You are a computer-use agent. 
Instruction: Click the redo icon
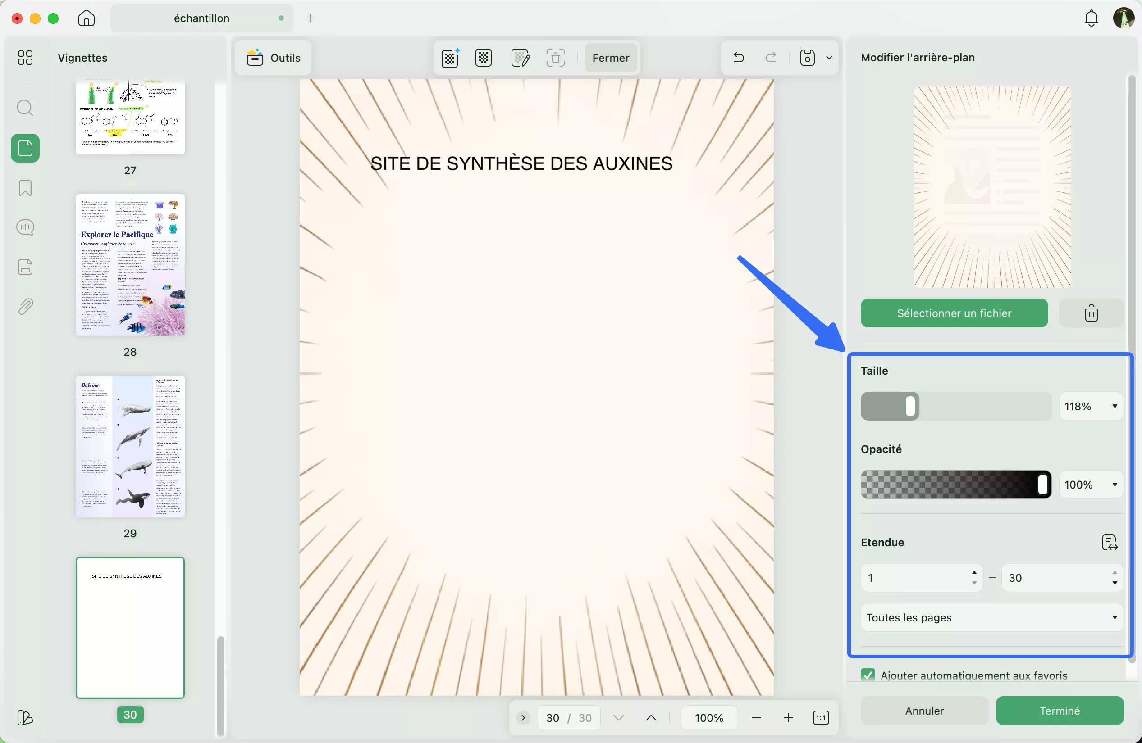point(771,58)
